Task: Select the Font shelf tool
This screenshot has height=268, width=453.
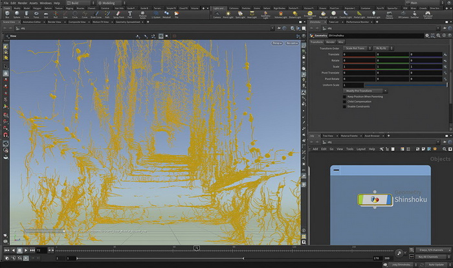Action: coord(129,14)
